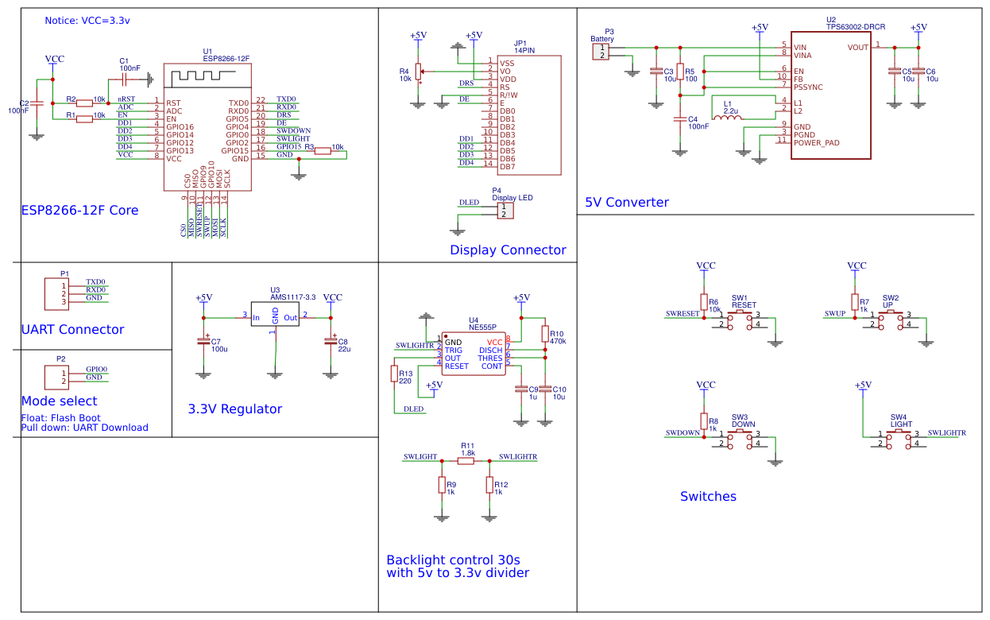Image resolution: width=990 pixels, height=620 pixels.
Task: Select the P2 mode select connector
Action: pyautogui.click(x=56, y=377)
